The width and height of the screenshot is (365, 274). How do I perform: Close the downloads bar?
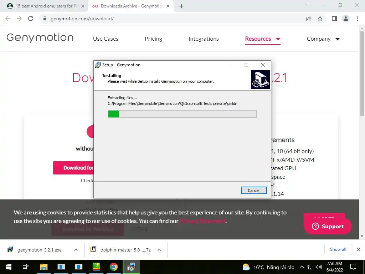(359, 249)
